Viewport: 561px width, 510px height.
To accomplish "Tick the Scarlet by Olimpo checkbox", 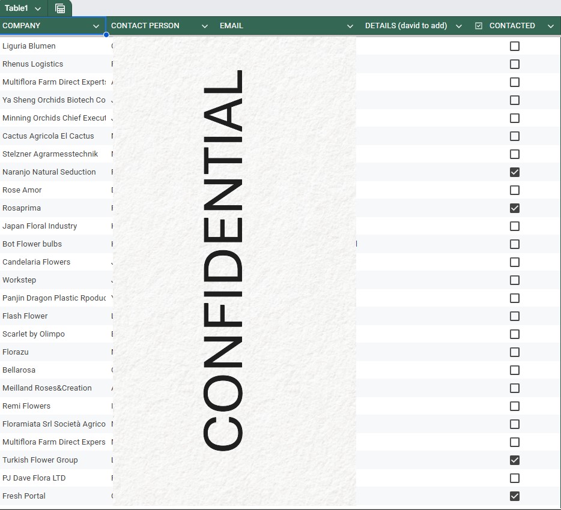I will coord(515,334).
